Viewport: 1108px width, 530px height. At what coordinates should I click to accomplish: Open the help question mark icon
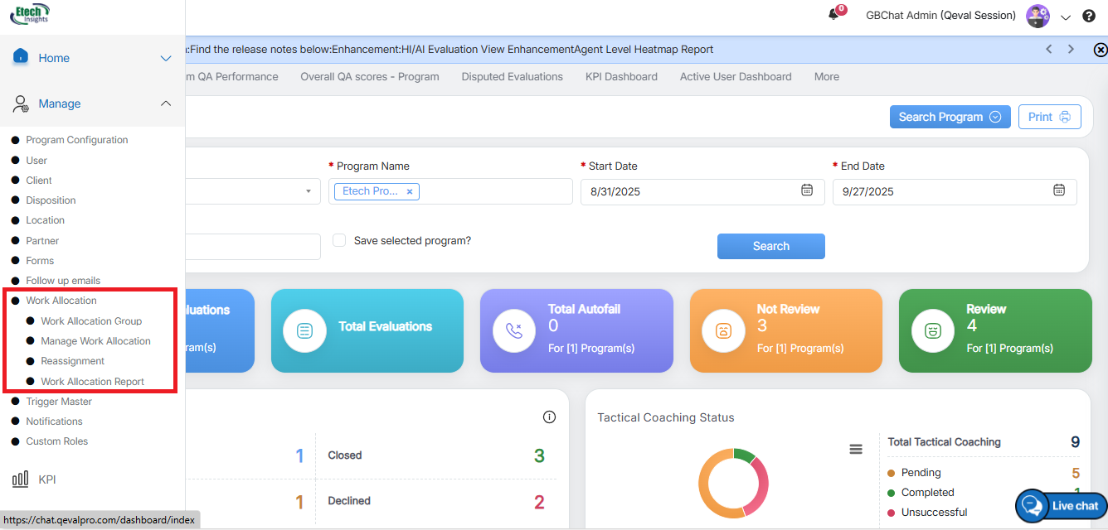click(1089, 16)
